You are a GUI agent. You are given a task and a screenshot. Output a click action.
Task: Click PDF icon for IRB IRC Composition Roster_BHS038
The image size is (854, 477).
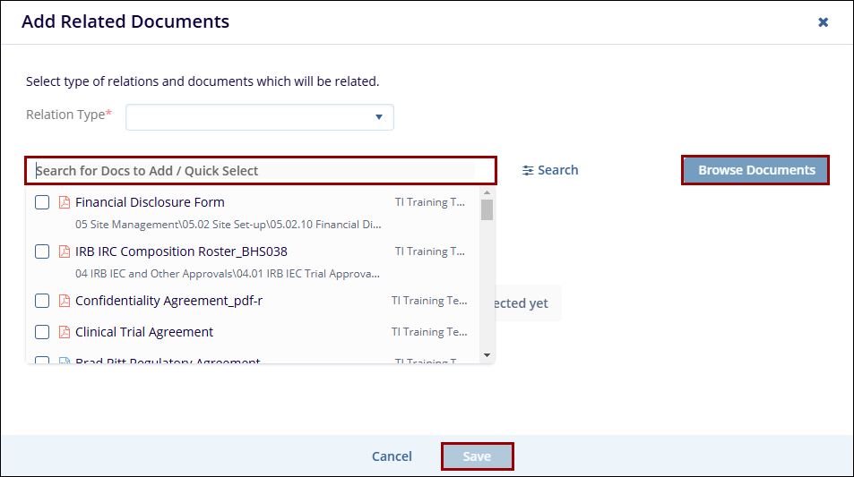64,251
